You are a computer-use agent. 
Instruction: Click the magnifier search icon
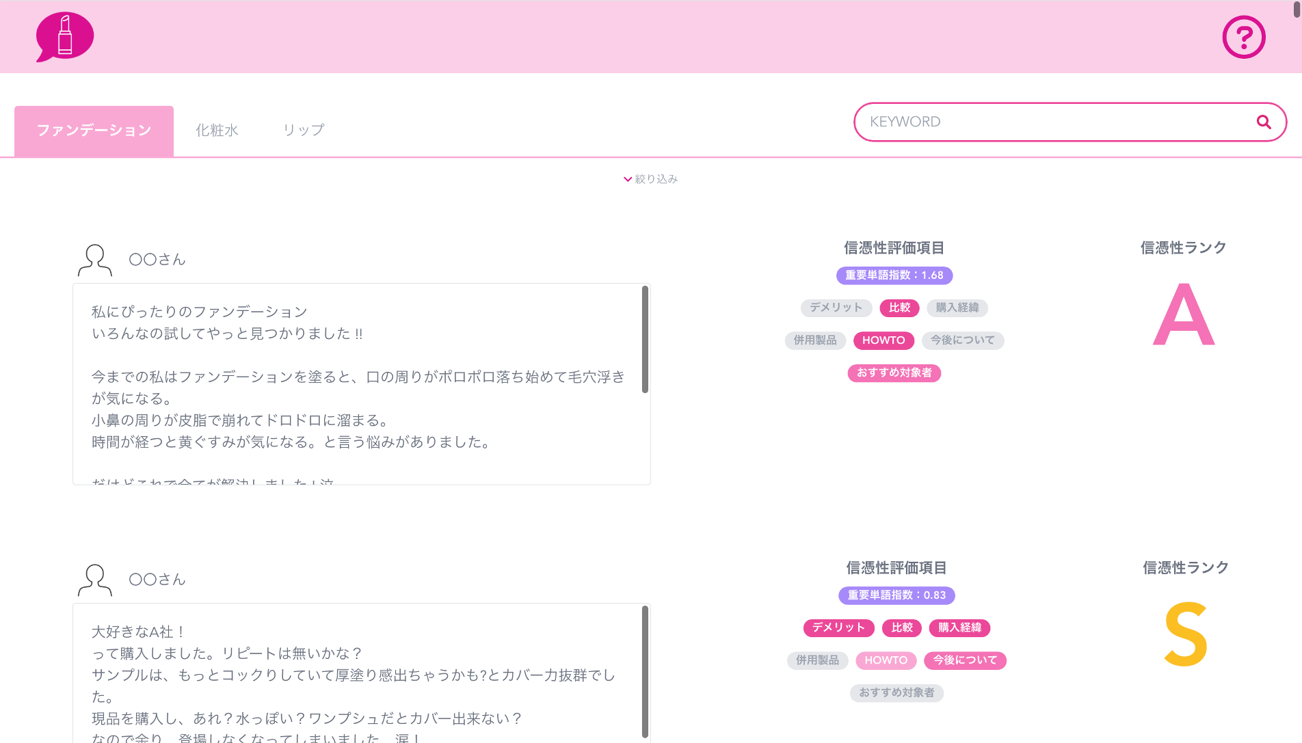(x=1263, y=122)
